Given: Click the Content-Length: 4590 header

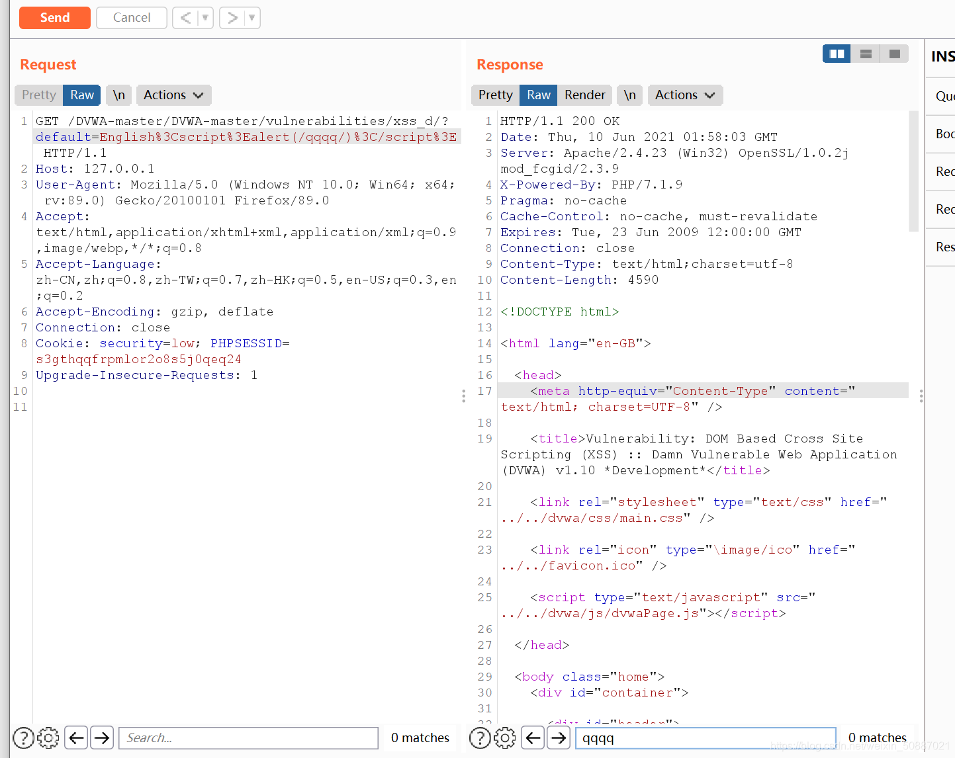Looking at the screenshot, I should click(x=579, y=280).
